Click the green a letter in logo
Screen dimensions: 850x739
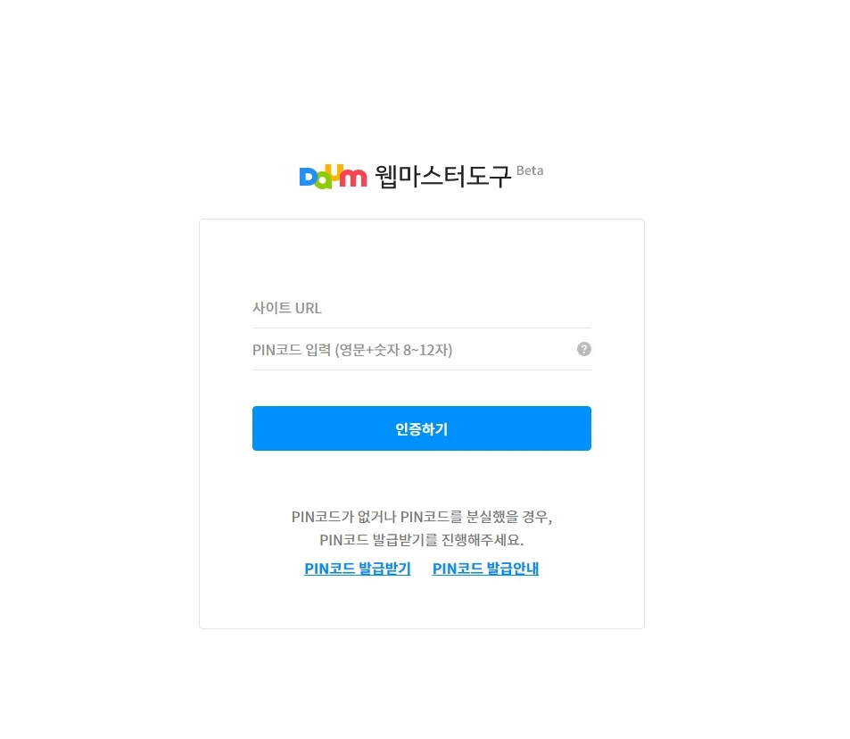pyautogui.click(x=323, y=181)
